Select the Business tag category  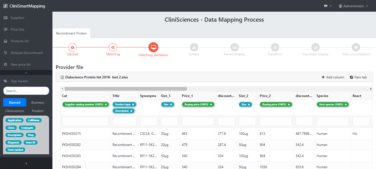tap(38, 102)
